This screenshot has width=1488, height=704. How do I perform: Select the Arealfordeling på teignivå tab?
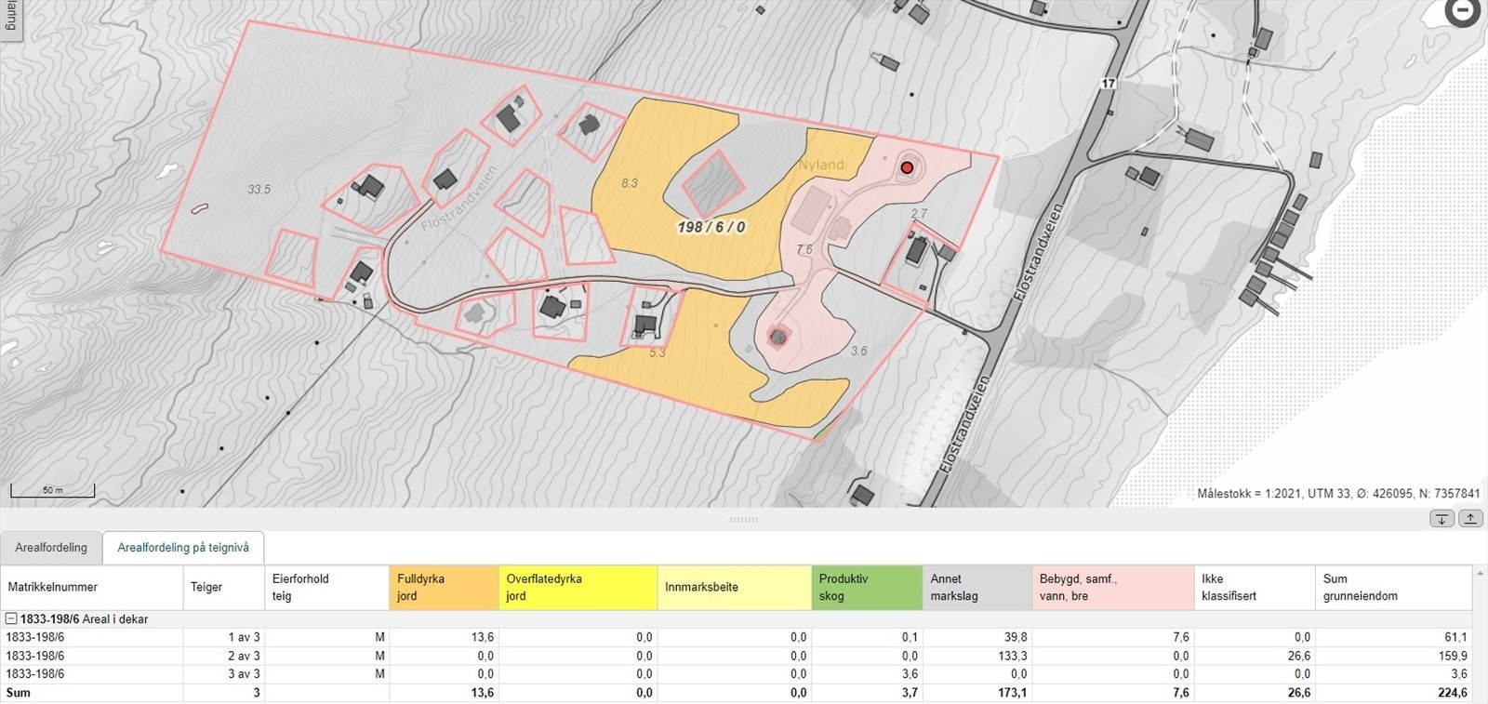click(x=183, y=548)
